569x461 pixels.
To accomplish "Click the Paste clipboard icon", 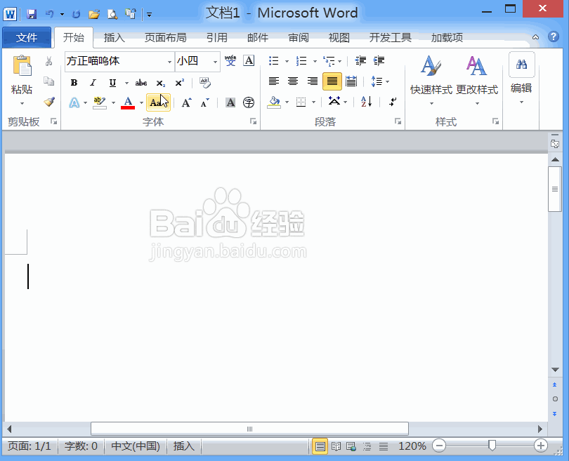I will 22,65.
